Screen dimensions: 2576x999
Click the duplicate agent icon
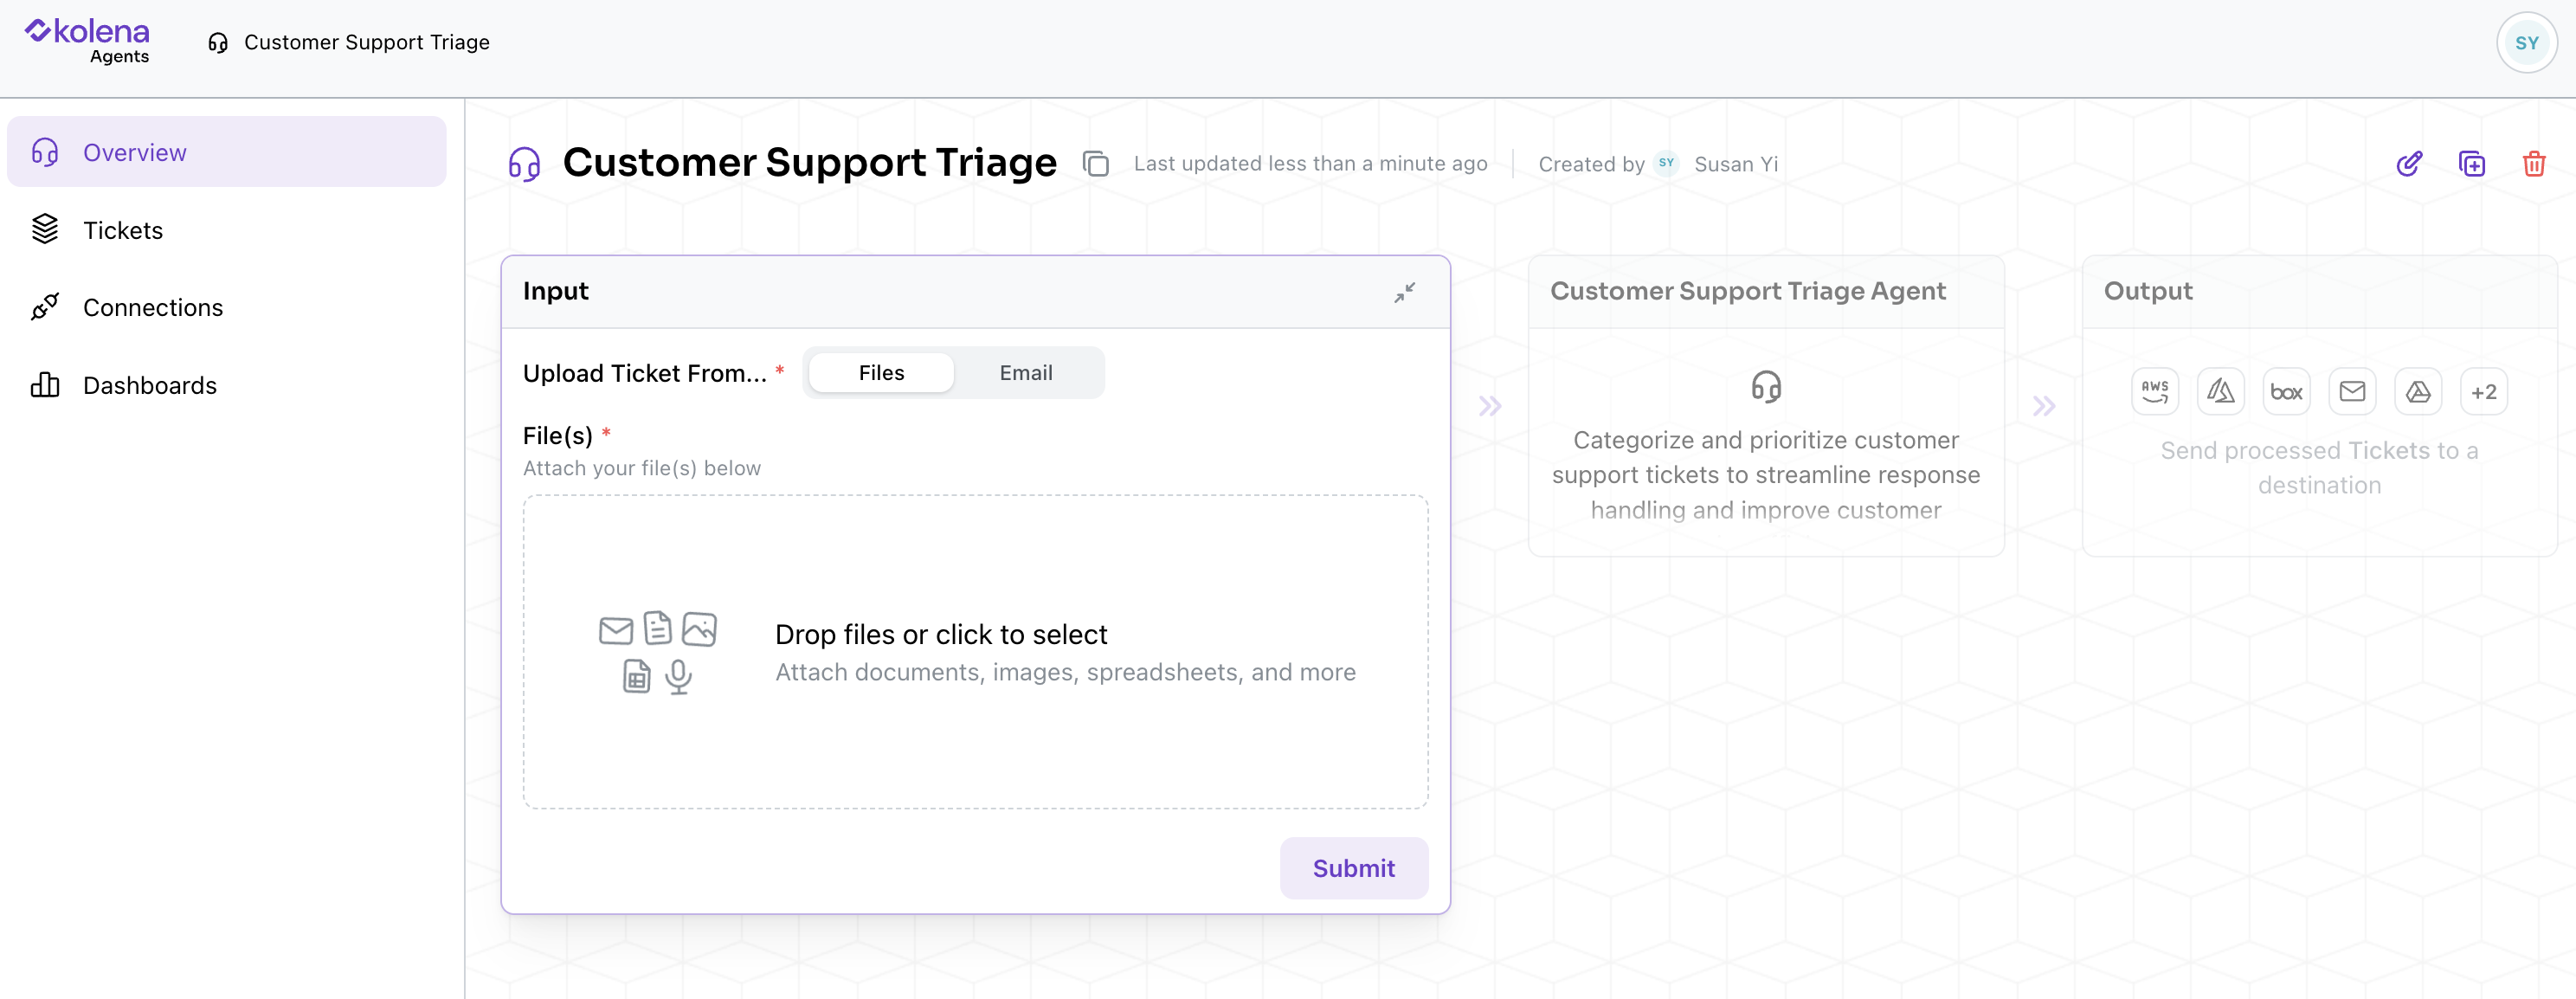(x=2471, y=164)
